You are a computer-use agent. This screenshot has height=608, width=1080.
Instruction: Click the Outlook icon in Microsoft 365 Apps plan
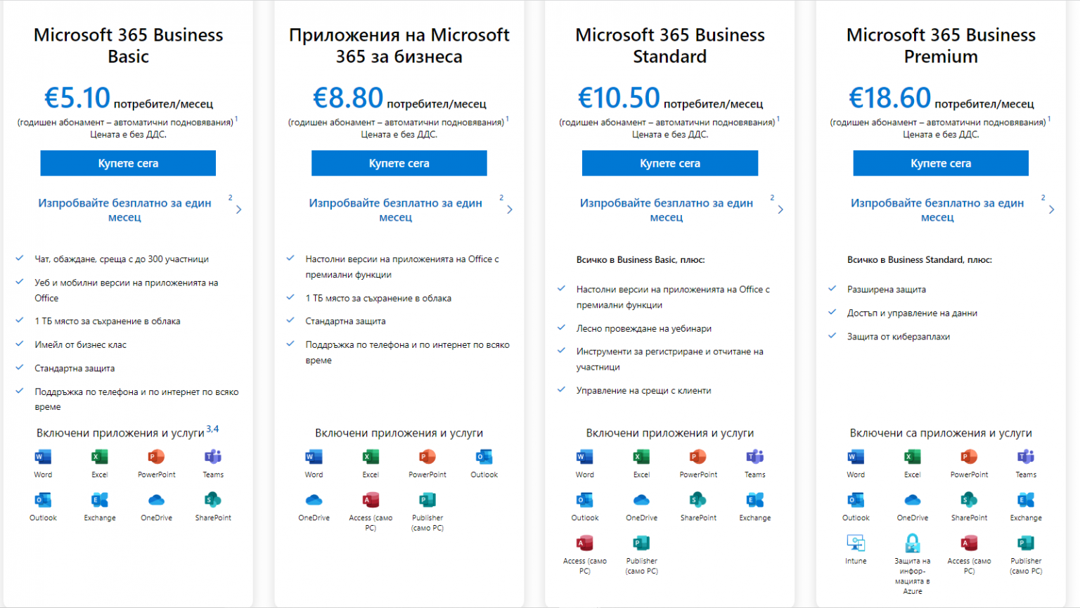484,458
